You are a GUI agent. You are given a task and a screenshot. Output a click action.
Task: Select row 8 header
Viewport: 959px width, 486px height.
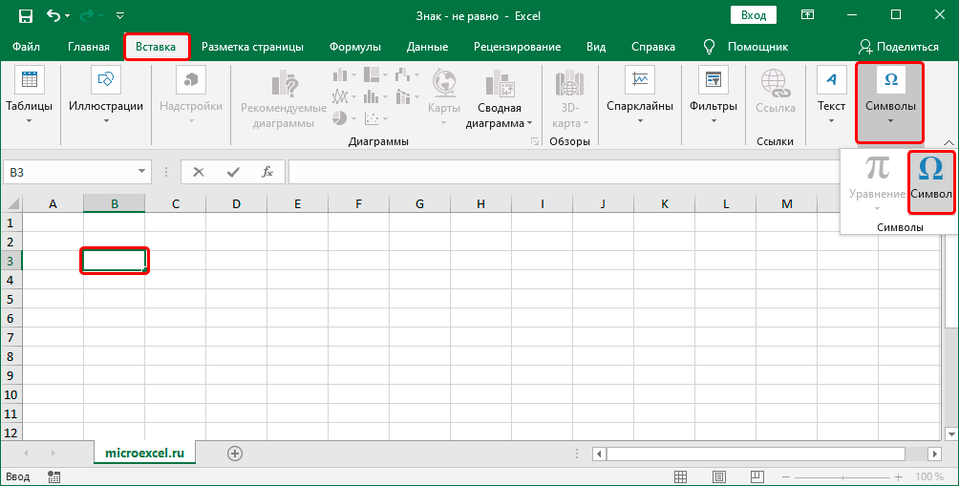coord(11,356)
